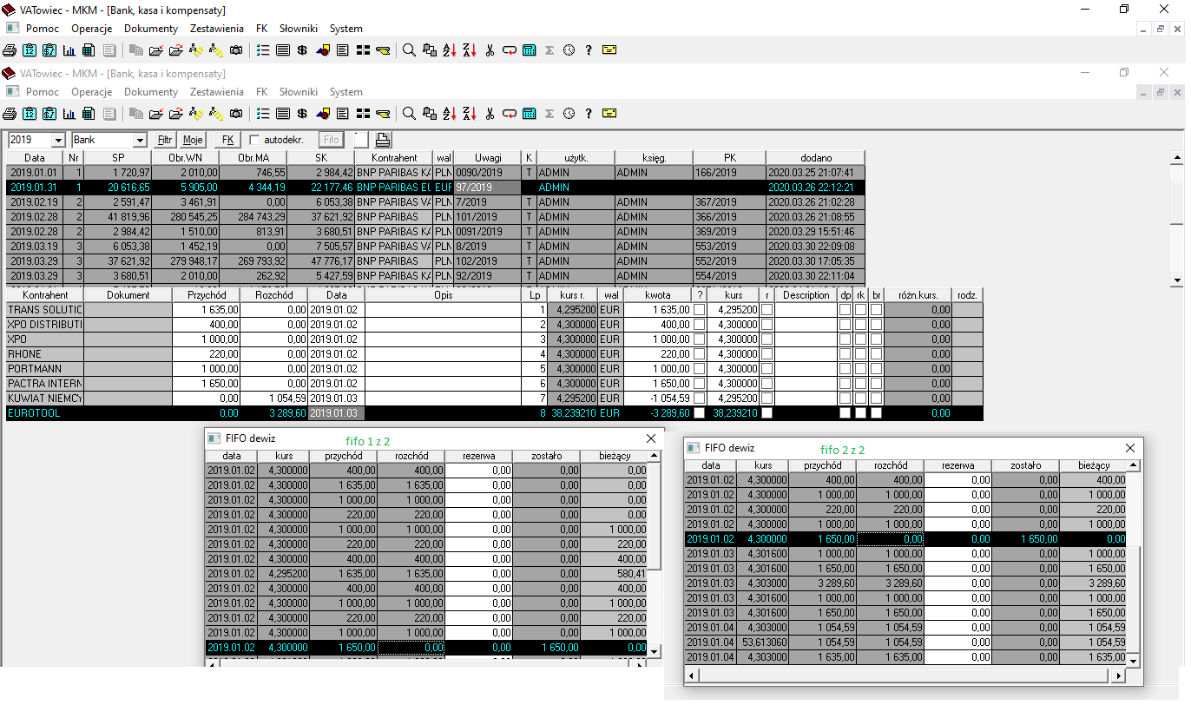Open the calculator icon in lower toolbar
This screenshot has width=1191, height=705.
(529, 113)
